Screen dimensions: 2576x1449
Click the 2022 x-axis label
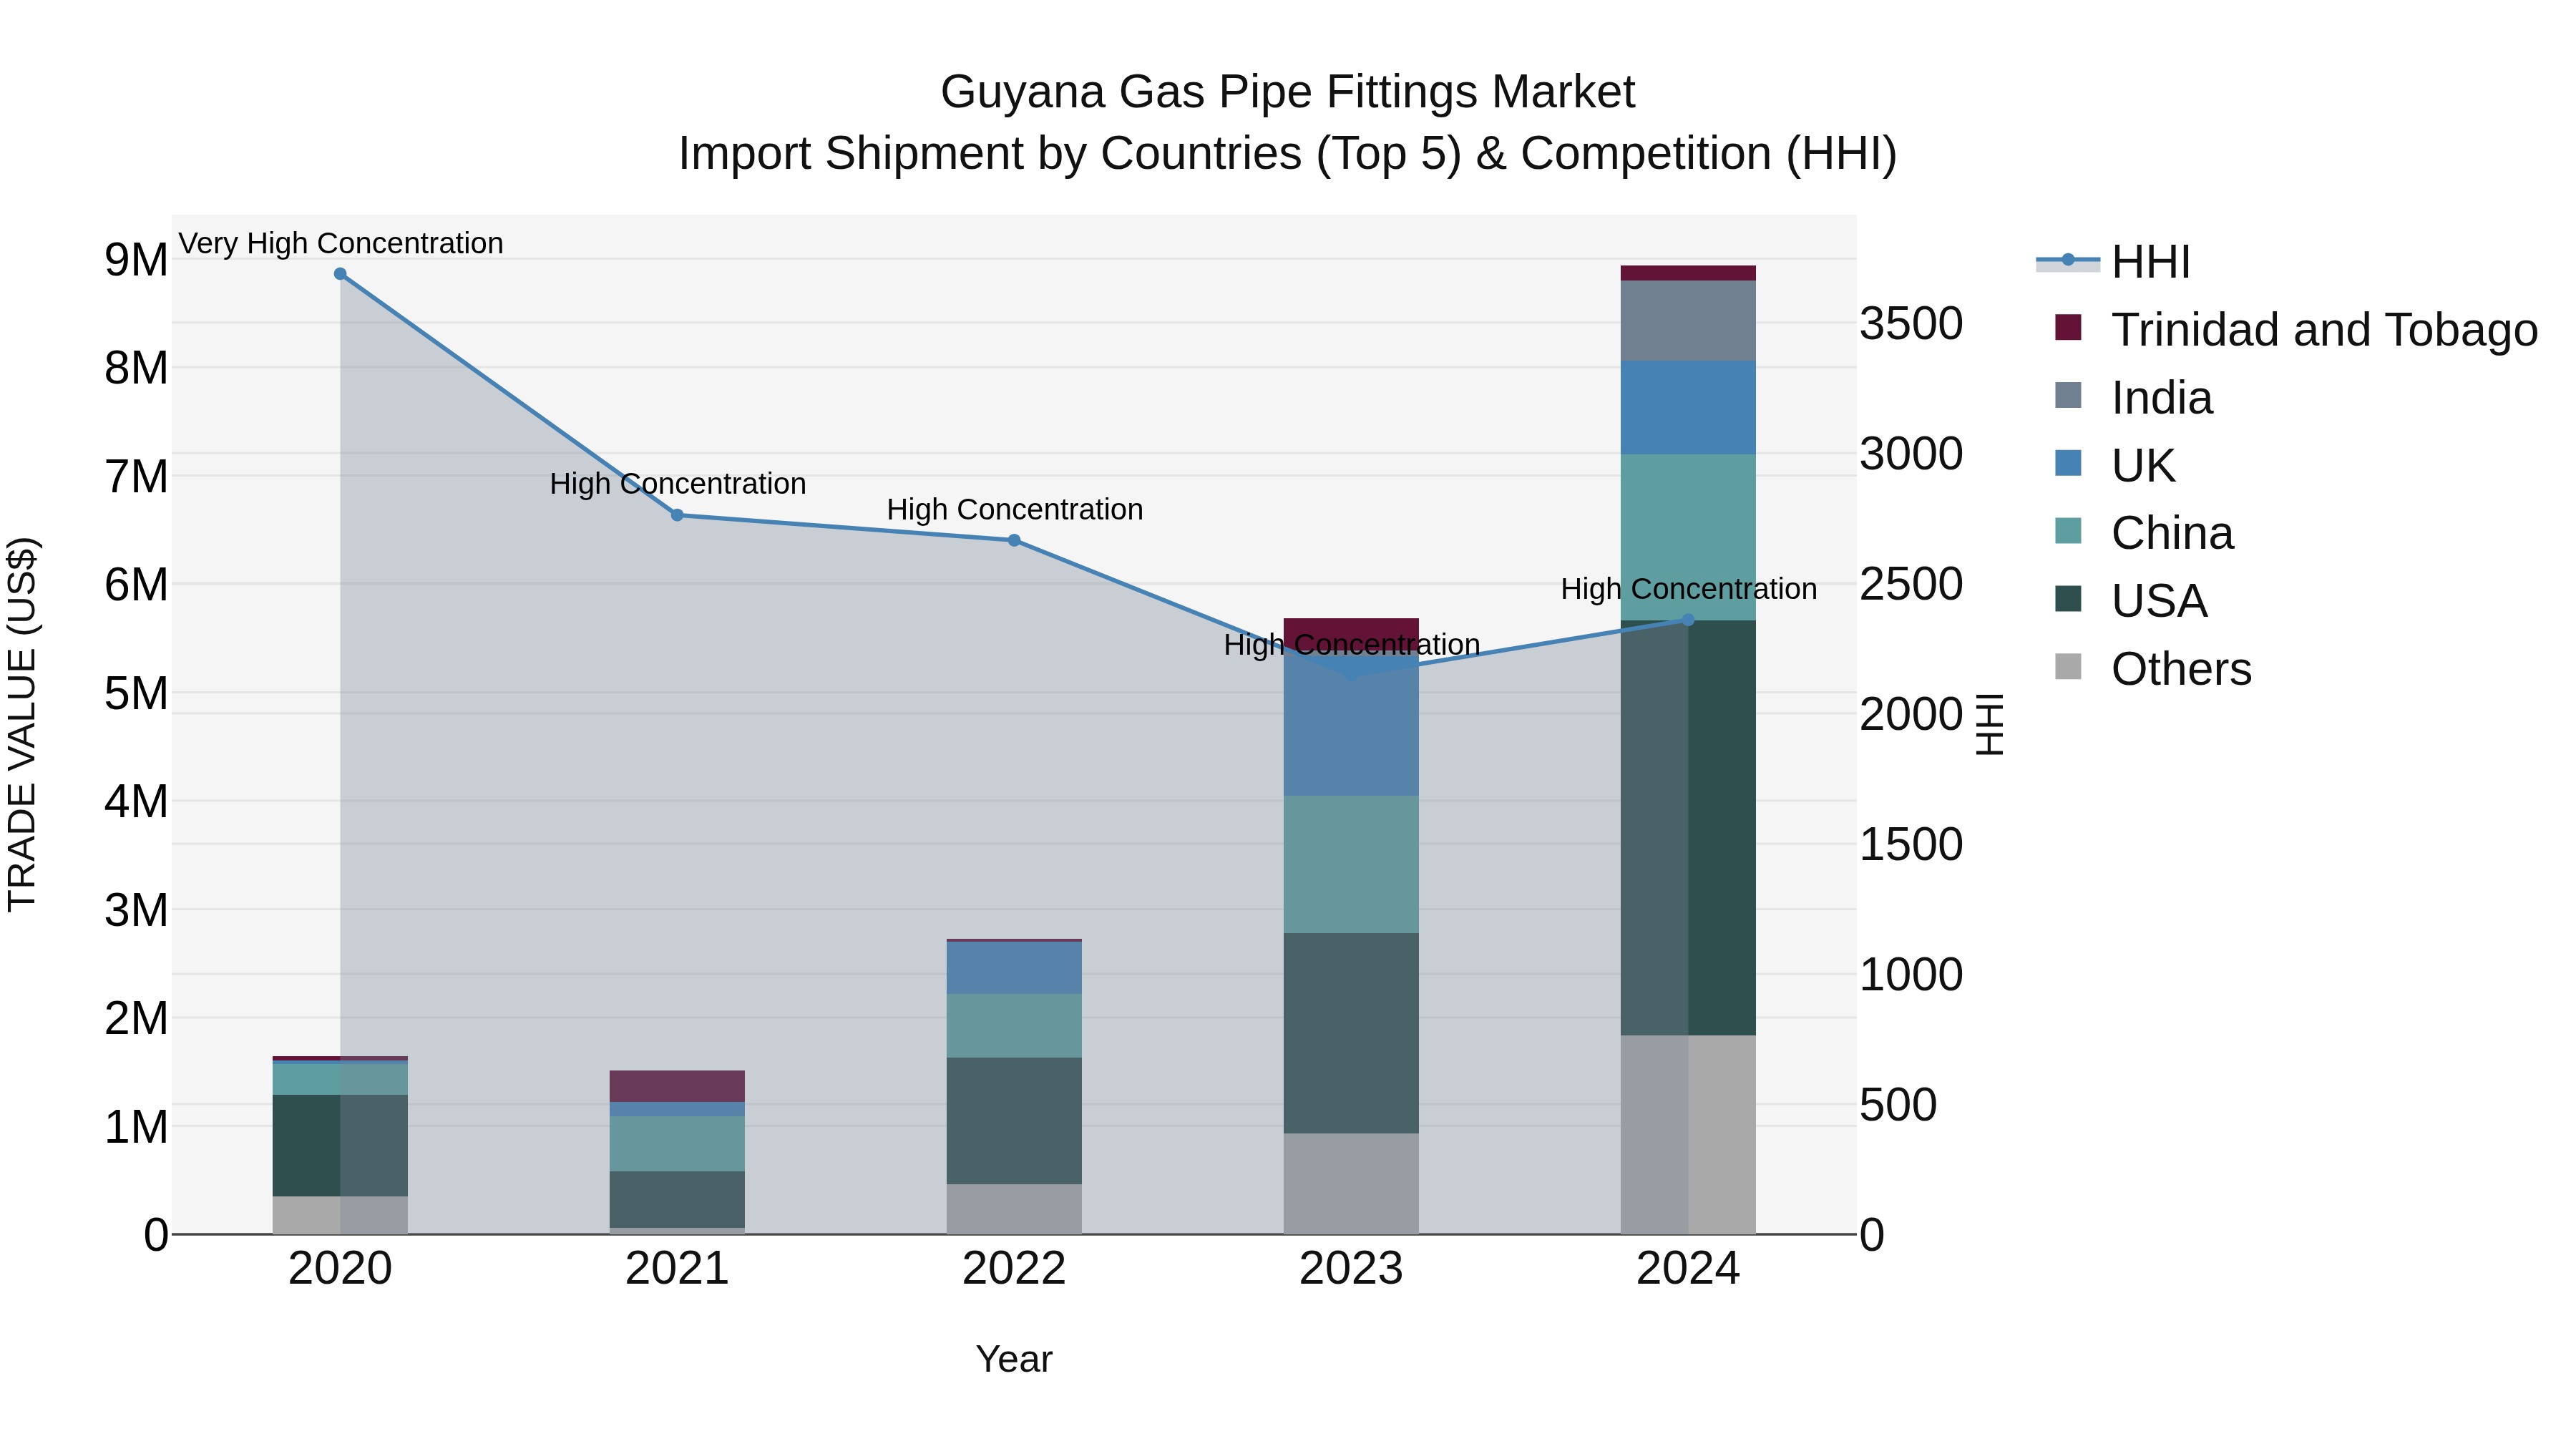[1014, 1269]
